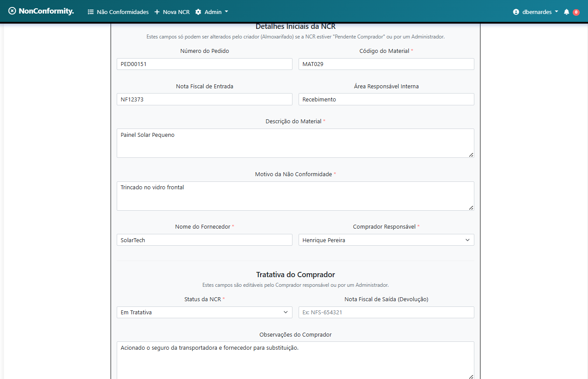The height and width of the screenshot is (379, 588).
Task: Click the NonConformity brand link
Action: tap(46, 11)
